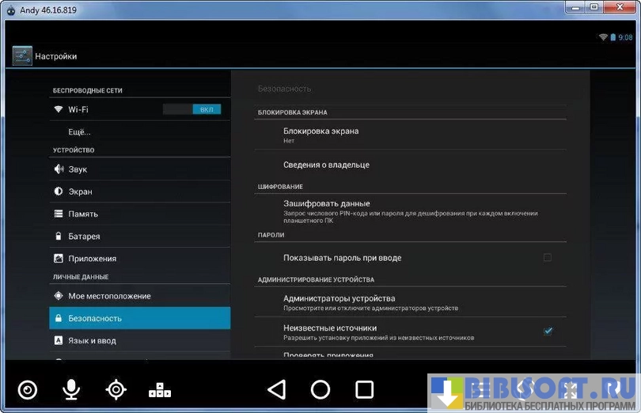Click the Android Back navigation icon
Image resolution: width=641 pixels, height=413 pixels.
click(x=276, y=389)
